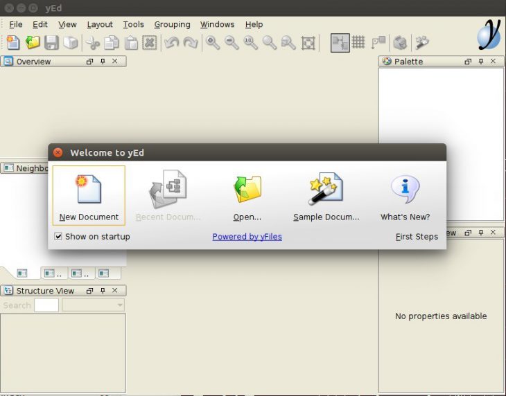Click the Save floppy disk toolbar icon
This screenshot has height=396, width=506.
click(x=51, y=42)
